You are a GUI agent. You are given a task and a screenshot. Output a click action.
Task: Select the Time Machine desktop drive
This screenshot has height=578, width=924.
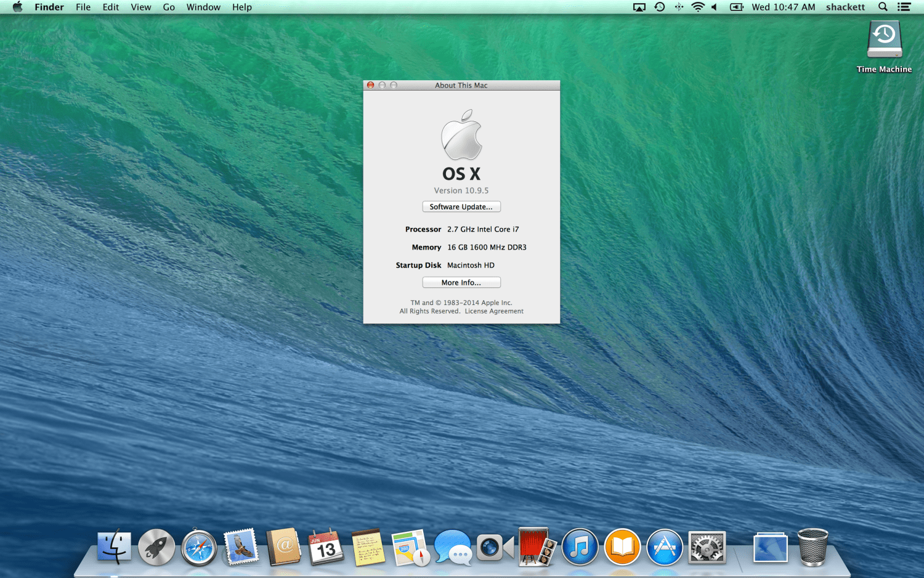tap(884, 40)
